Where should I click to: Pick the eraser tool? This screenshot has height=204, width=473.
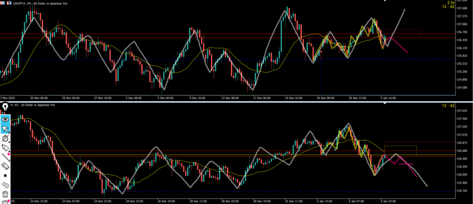(x=6, y=166)
